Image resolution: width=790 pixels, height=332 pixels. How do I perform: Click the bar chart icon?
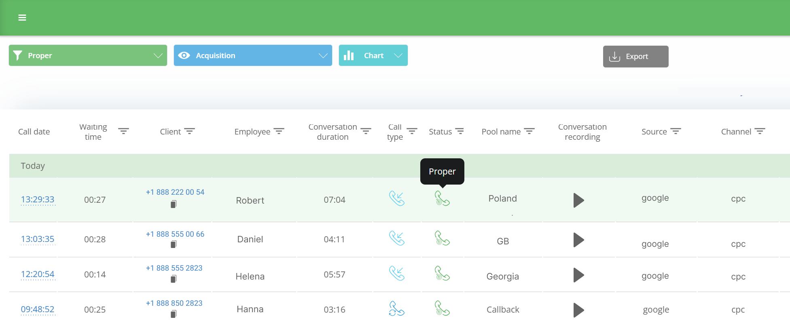tap(349, 55)
